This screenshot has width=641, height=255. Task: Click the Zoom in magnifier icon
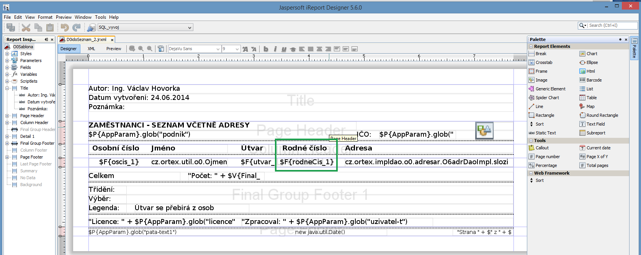click(141, 49)
